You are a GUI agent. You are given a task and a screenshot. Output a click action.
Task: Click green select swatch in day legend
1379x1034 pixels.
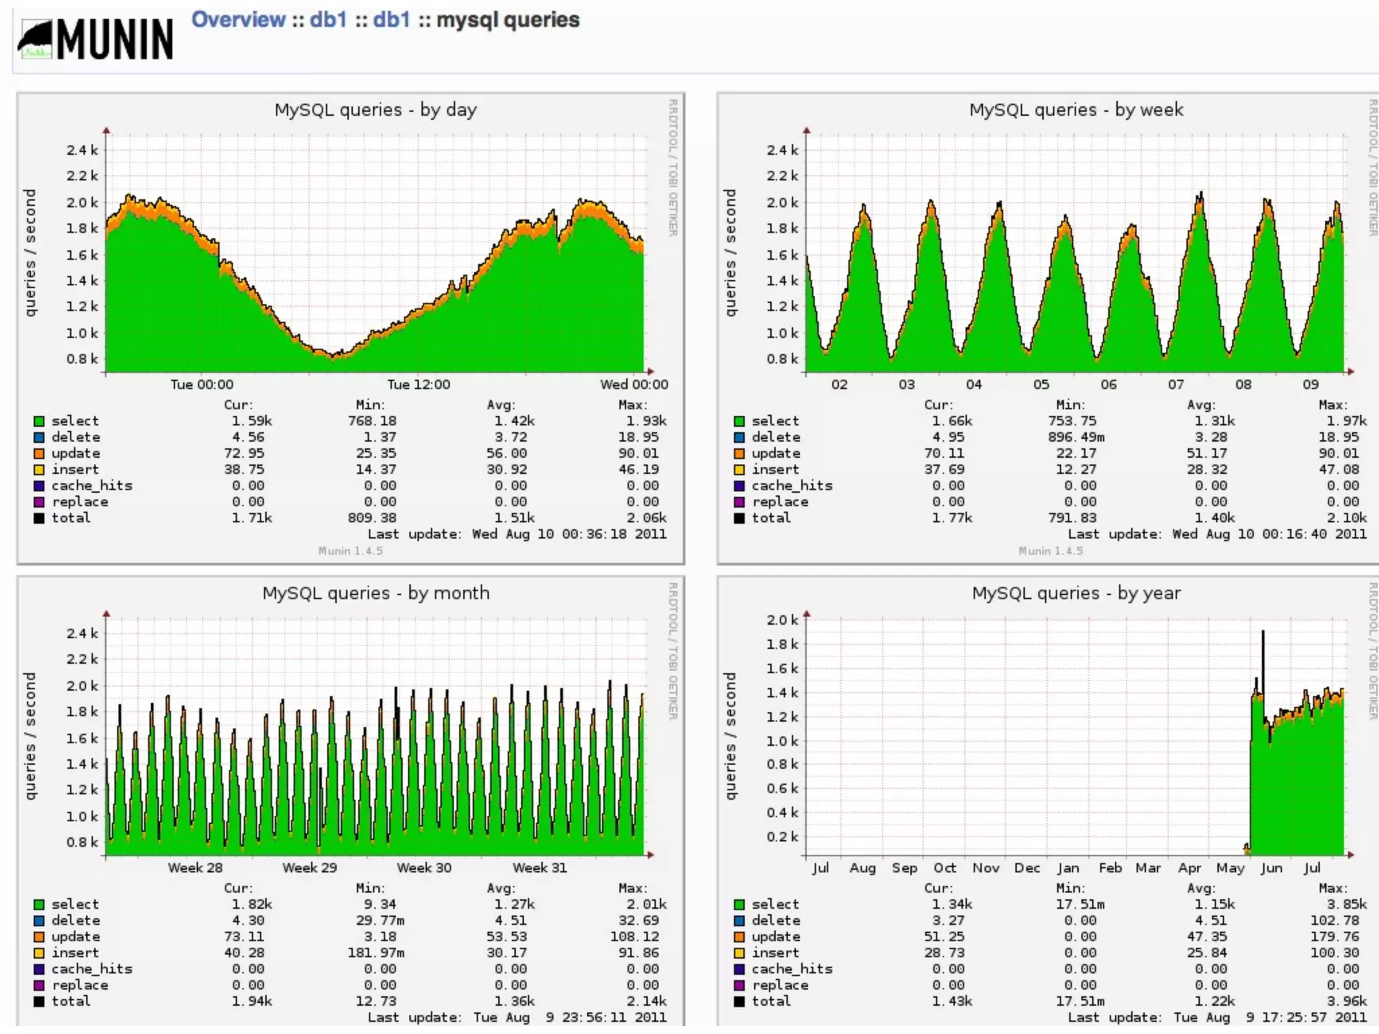tap(39, 421)
